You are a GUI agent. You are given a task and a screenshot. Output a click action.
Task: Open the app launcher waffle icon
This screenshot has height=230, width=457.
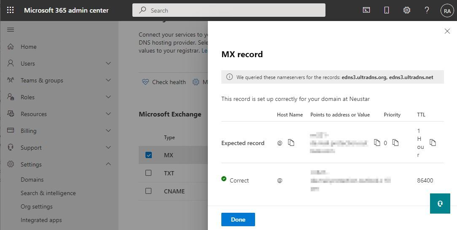pos(11,10)
